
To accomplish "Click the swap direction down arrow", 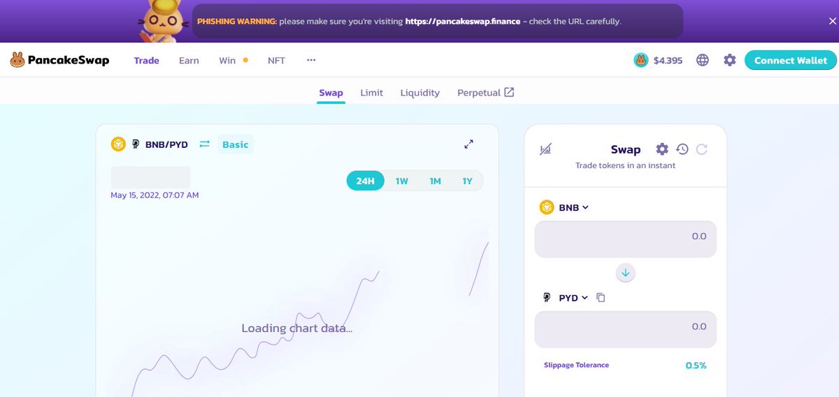I will click(626, 273).
